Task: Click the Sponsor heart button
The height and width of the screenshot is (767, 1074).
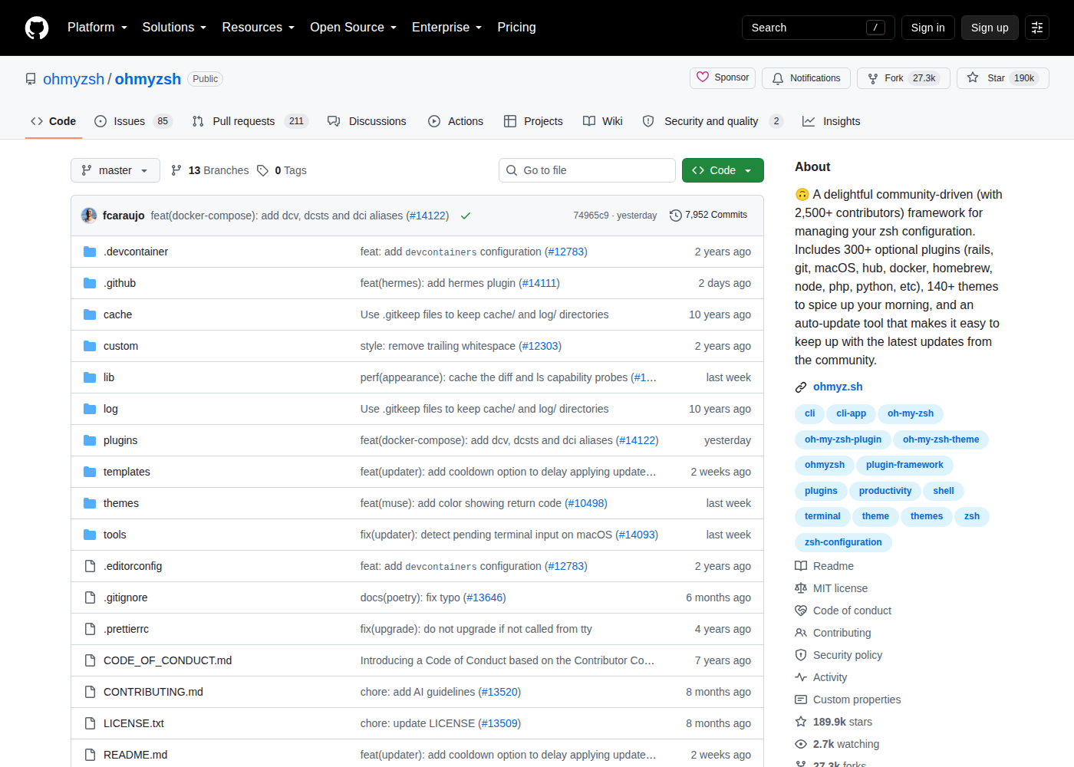Action: coord(723,77)
